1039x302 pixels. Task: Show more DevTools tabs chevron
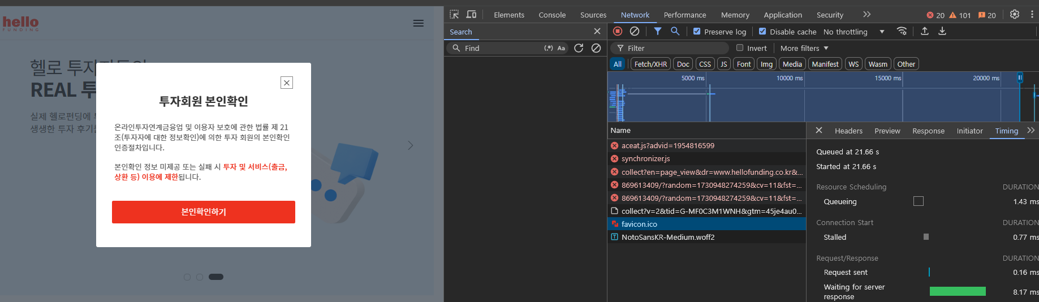tap(866, 15)
